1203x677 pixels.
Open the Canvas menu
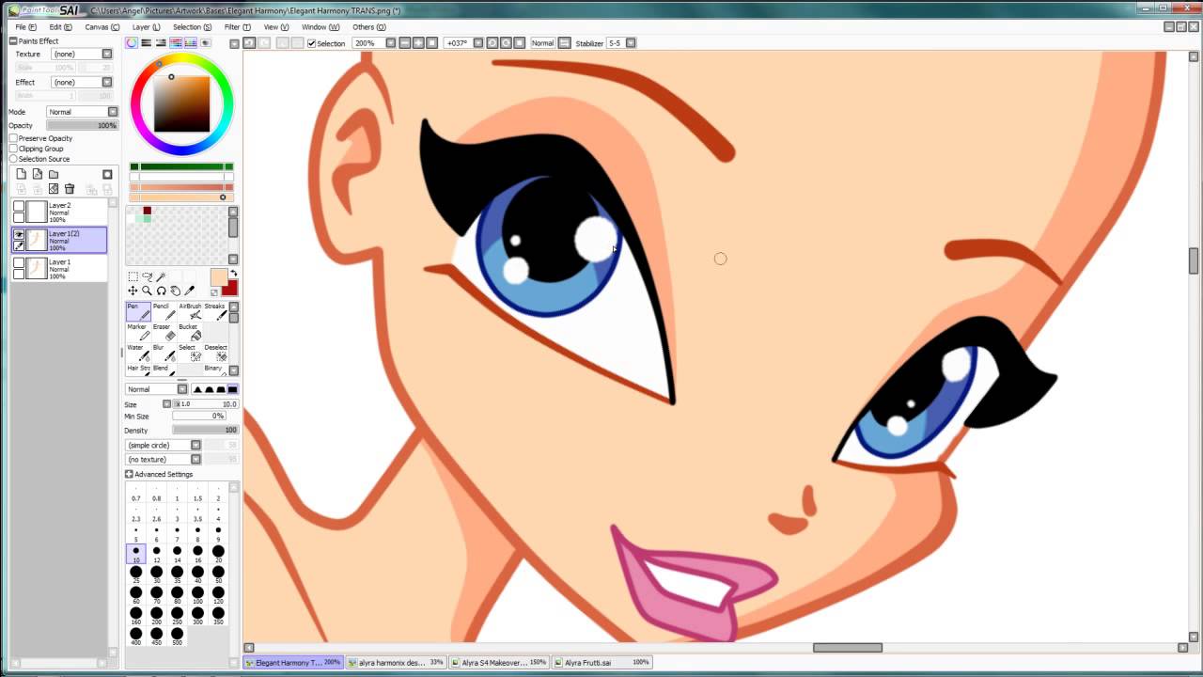pos(102,27)
